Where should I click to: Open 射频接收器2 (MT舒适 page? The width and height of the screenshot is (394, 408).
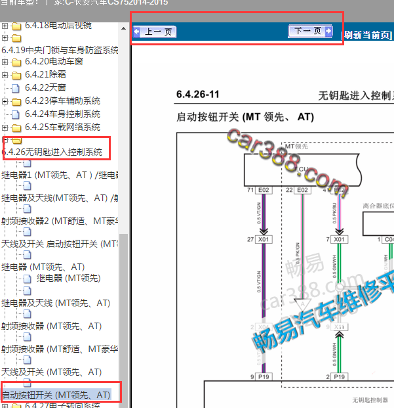(x=60, y=221)
